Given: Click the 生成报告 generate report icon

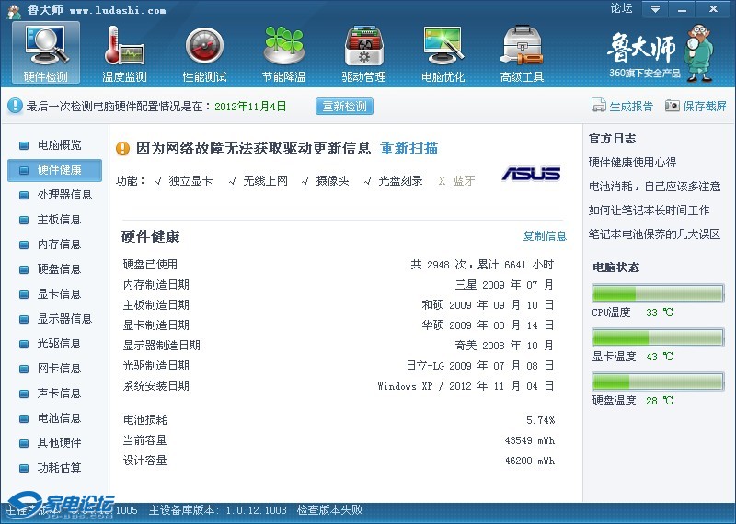Looking at the screenshot, I should pos(599,106).
